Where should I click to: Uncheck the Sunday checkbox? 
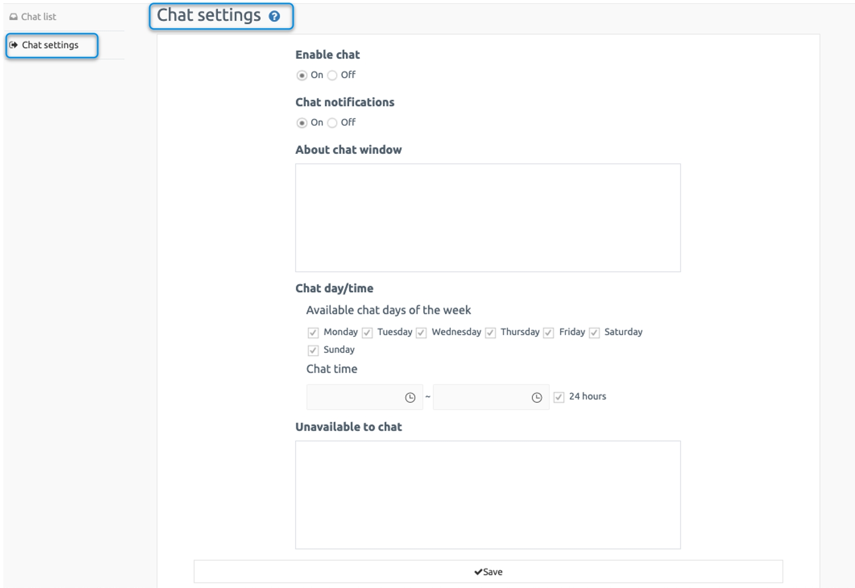[313, 350]
